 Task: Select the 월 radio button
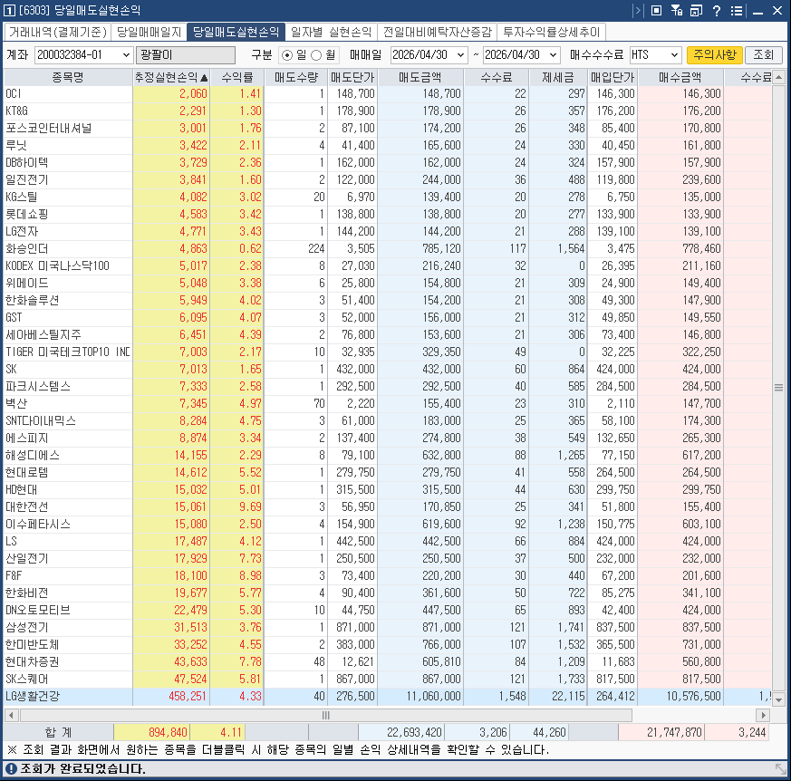[316, 55]
